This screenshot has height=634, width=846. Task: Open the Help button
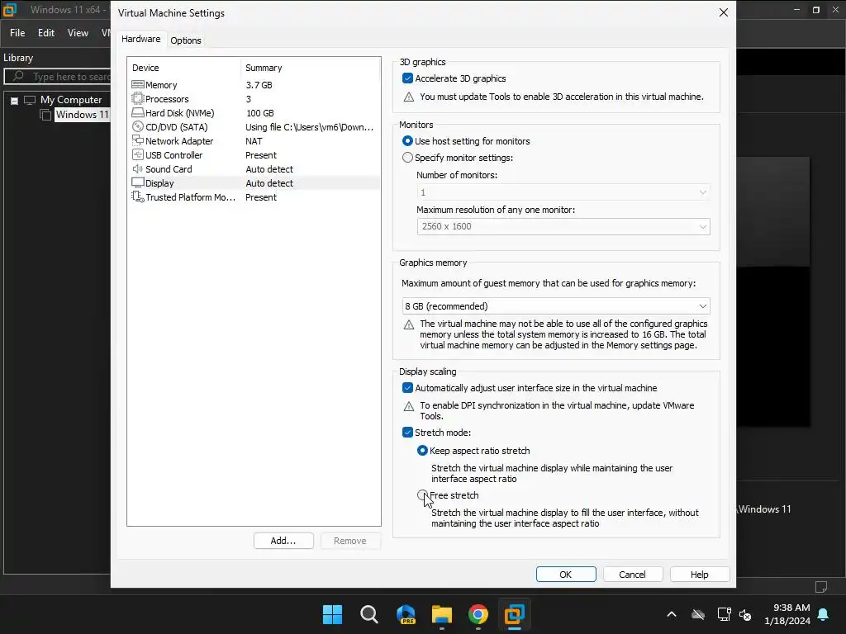[x=699, y=575]
